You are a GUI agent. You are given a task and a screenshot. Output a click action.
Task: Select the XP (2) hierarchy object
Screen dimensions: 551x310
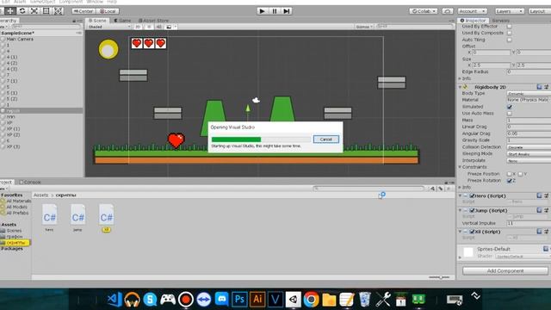tap(14, 134)
